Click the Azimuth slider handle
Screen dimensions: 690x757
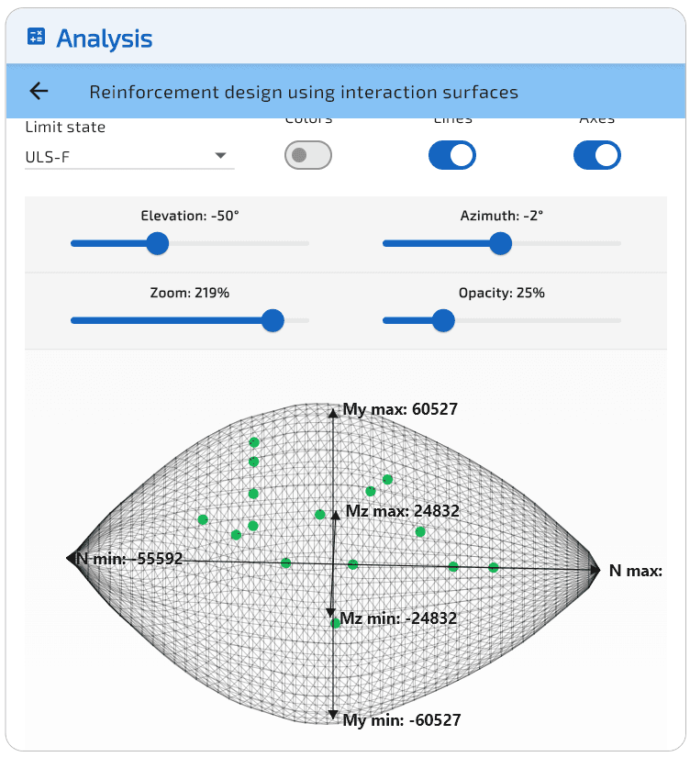coord(500,243)
